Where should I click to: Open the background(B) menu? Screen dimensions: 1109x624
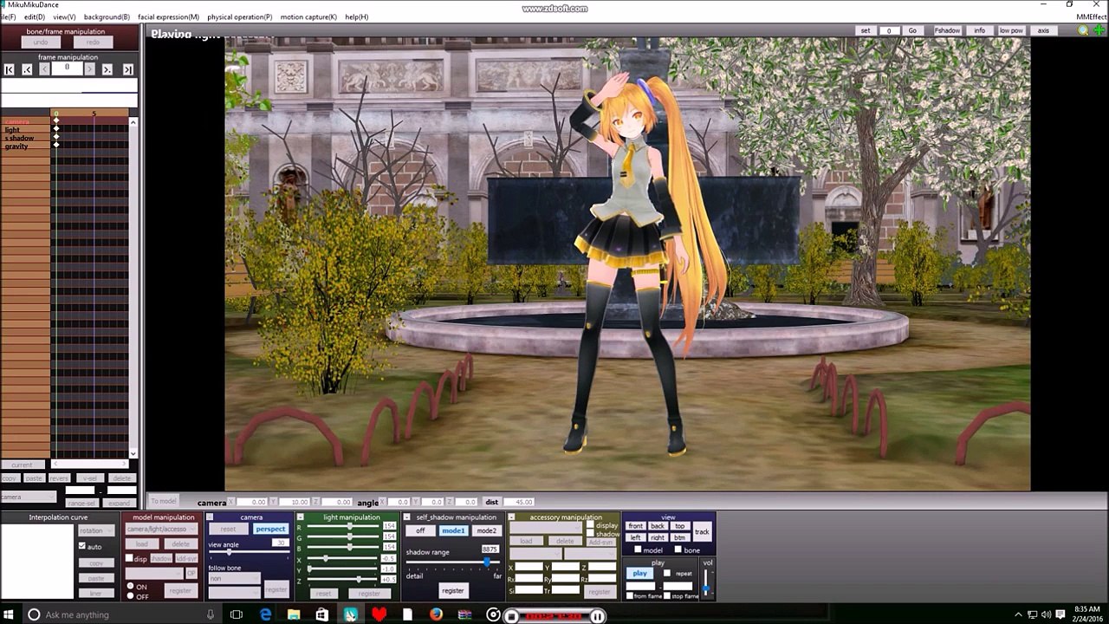pyautogui.click(x=107, y=17)
